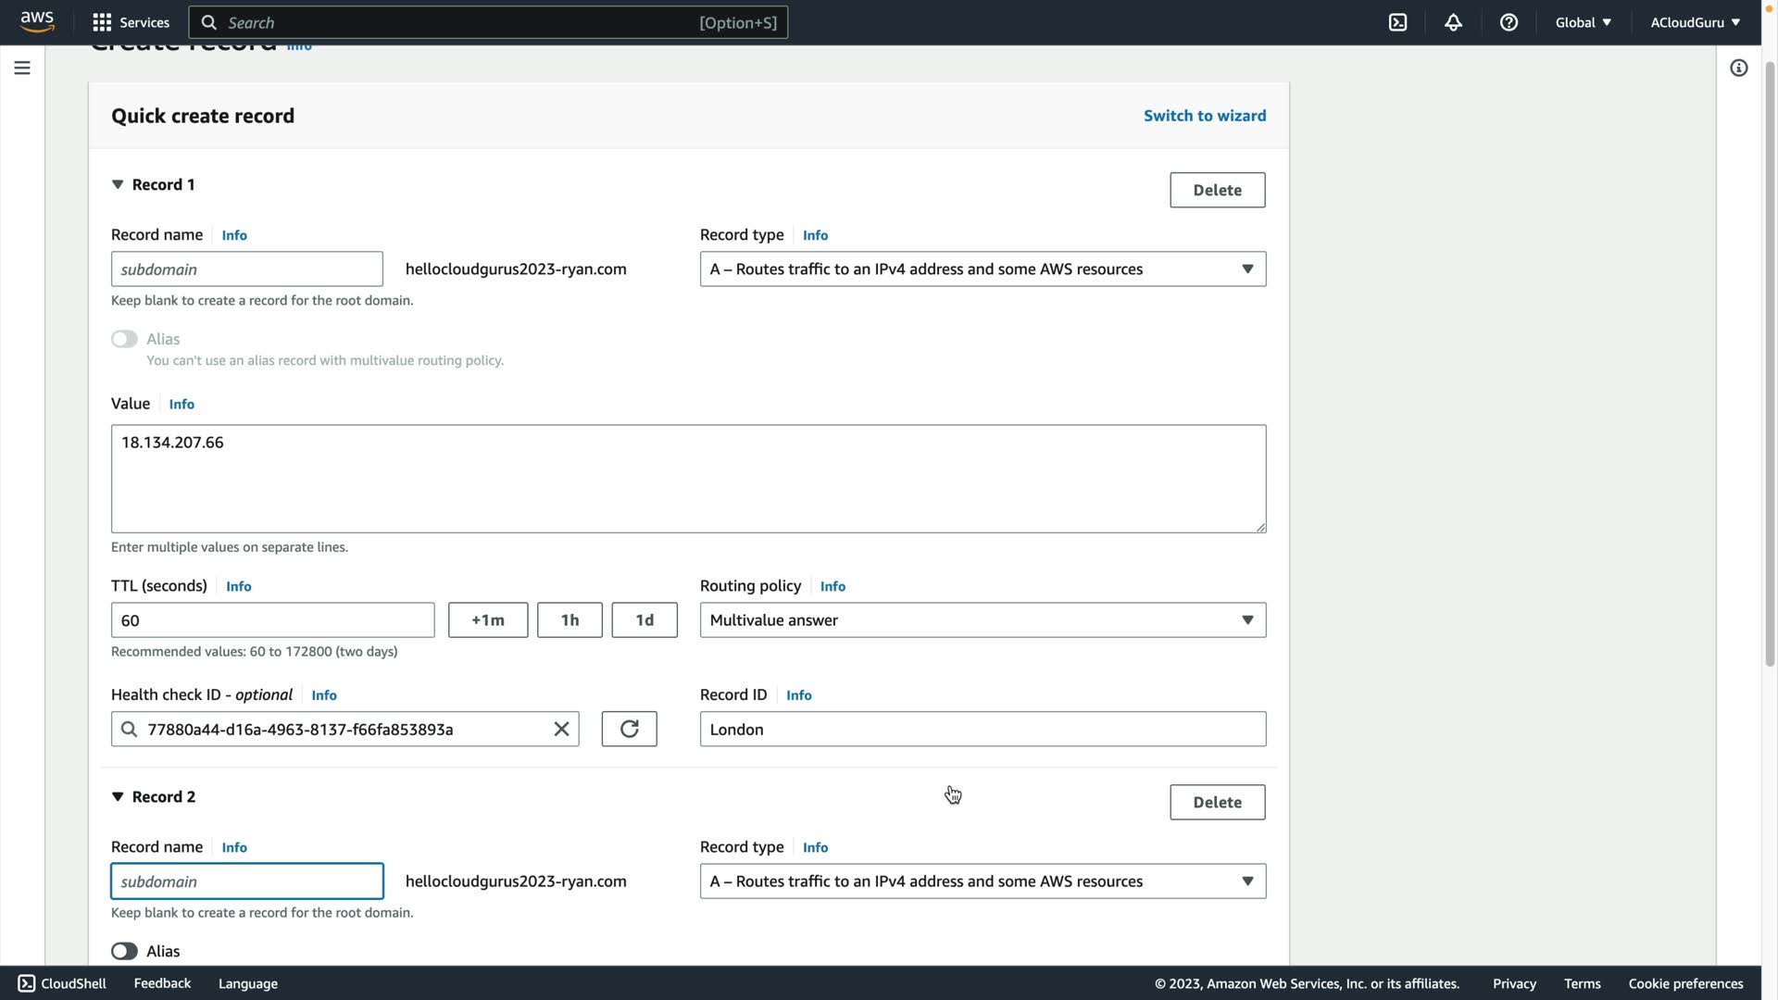The image size is (1778, 1000).
Task: Collapse the Record 2 section
Action: point(118,796)
